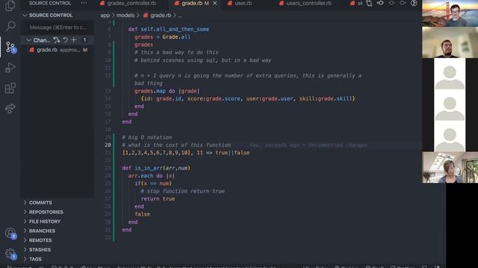The height and width of the screenshot is (268, 478).
Task: Click the 'def self.all_and_then_some' line
Action: coord(169,29)
